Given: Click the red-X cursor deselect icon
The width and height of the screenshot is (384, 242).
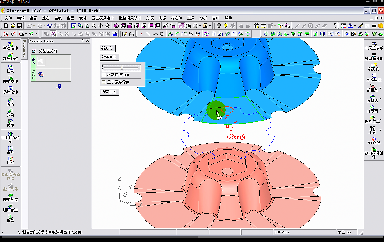Looking at the screenshot, I should 13,33.
